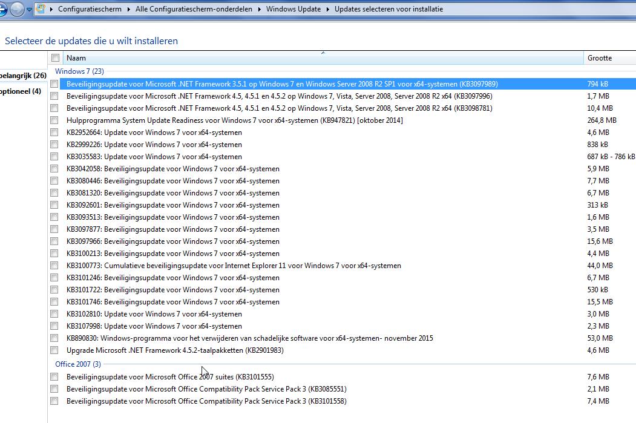Check the KB3098781 .NET Framework update
The height and width of the screenshot is (423, 636).
click(x=54, y=108)
